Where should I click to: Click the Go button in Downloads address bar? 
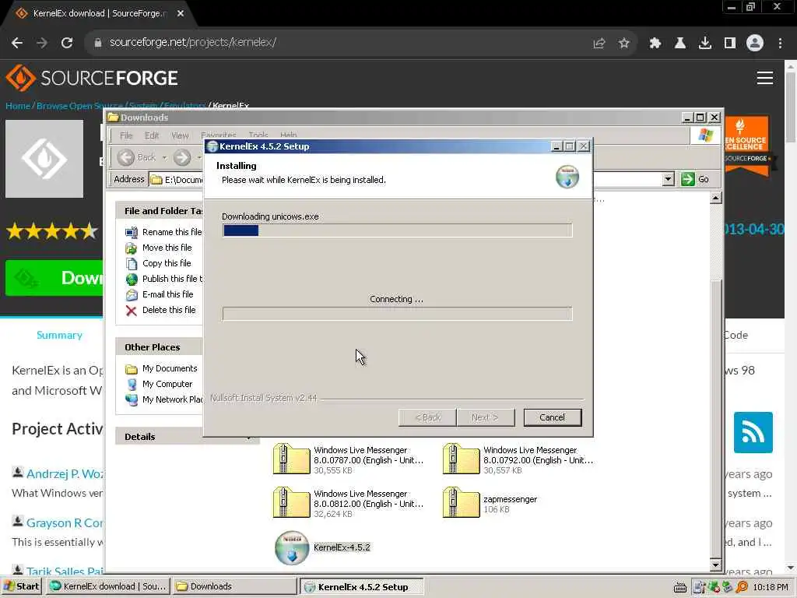pos(695,179)
